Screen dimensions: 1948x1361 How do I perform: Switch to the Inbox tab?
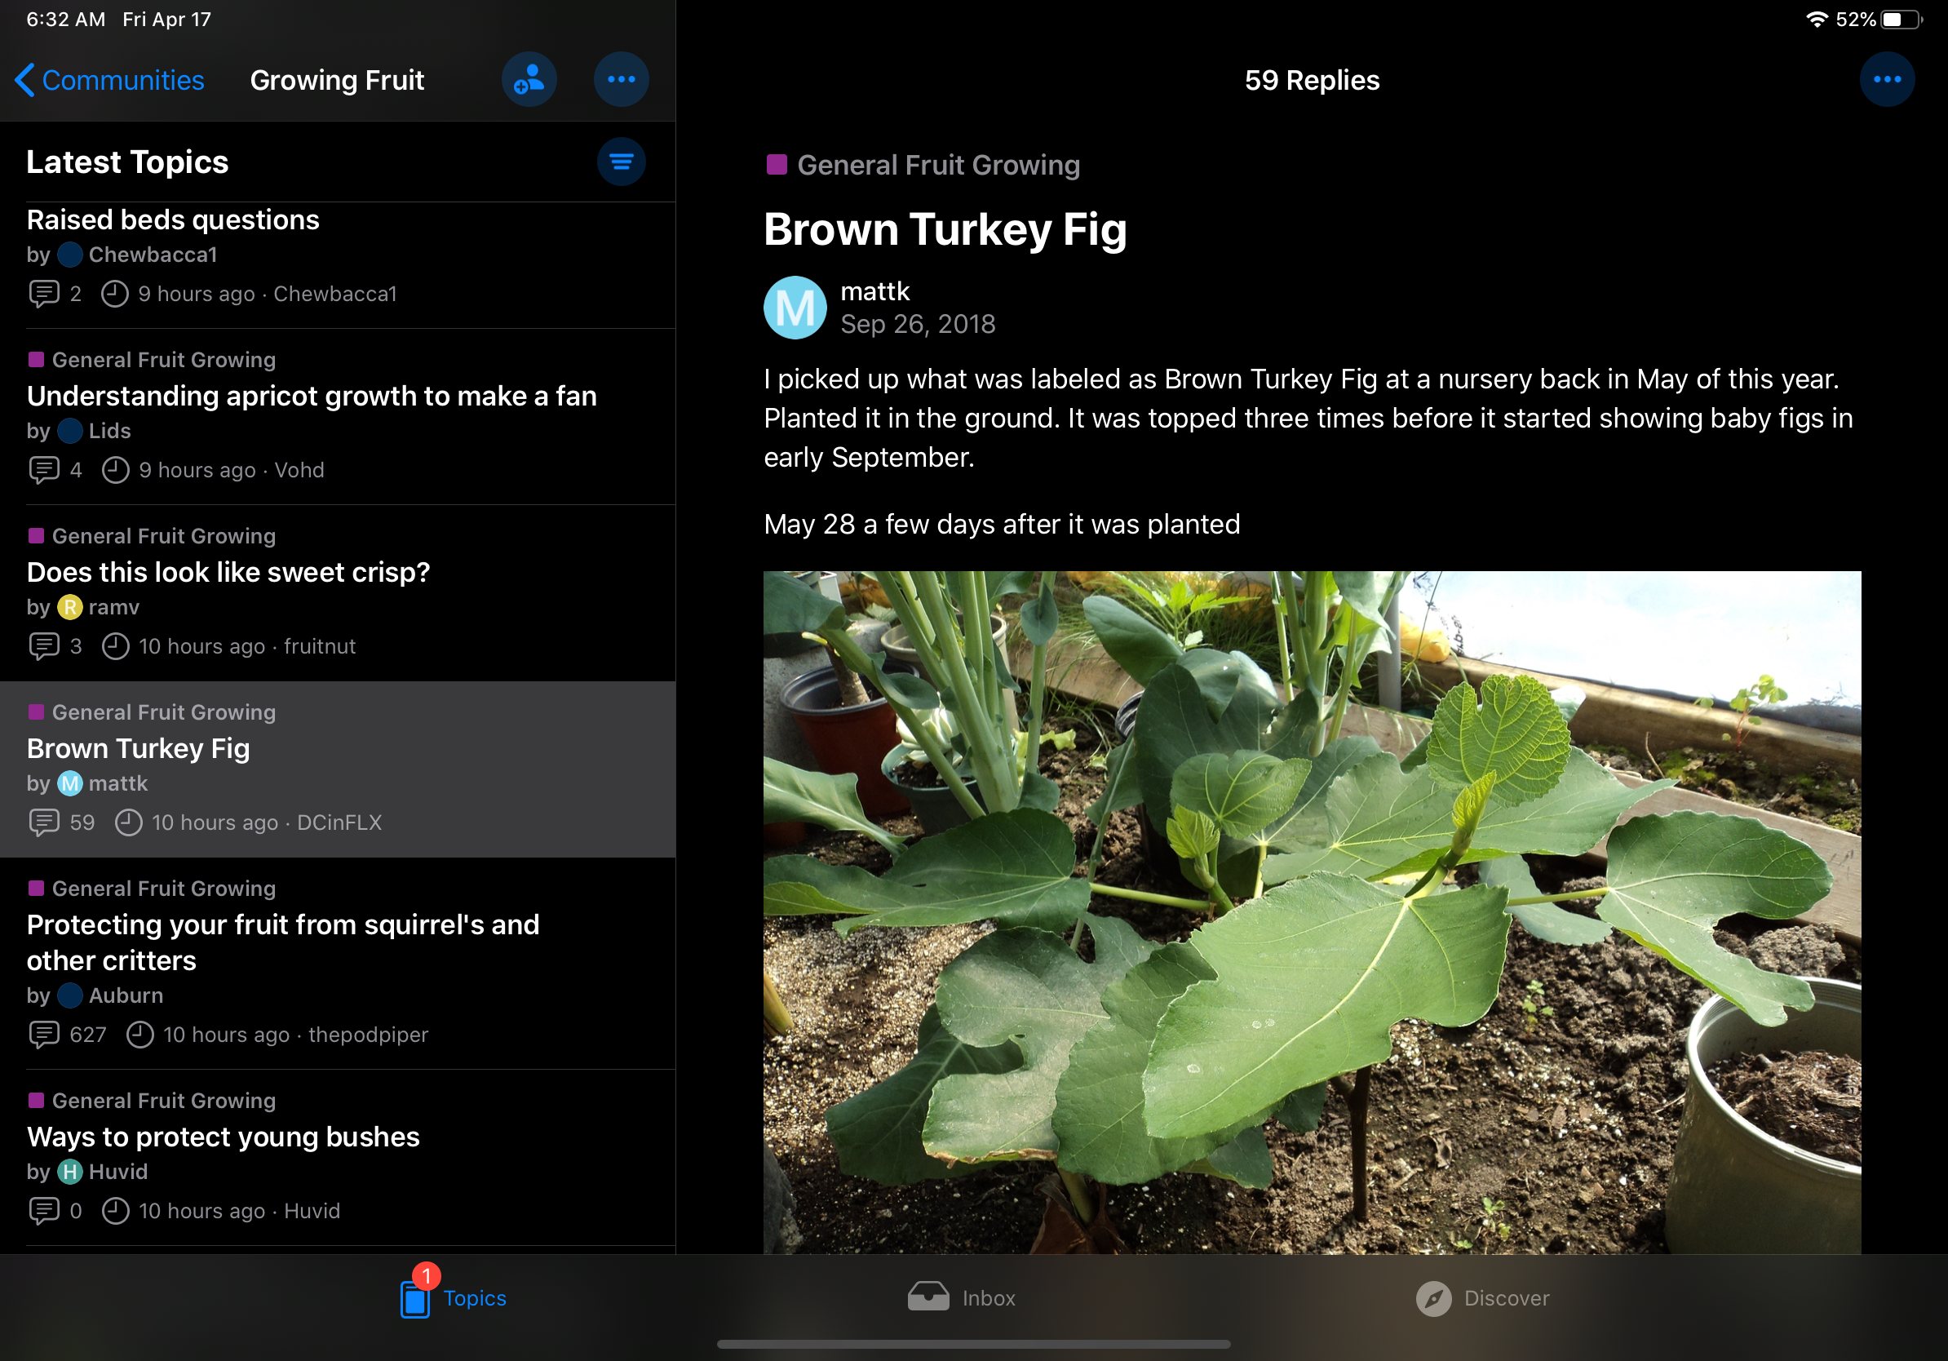click(961, 1298)
